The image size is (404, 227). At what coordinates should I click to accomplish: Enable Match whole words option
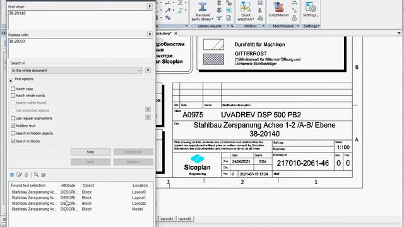click(x=13, y=95)
